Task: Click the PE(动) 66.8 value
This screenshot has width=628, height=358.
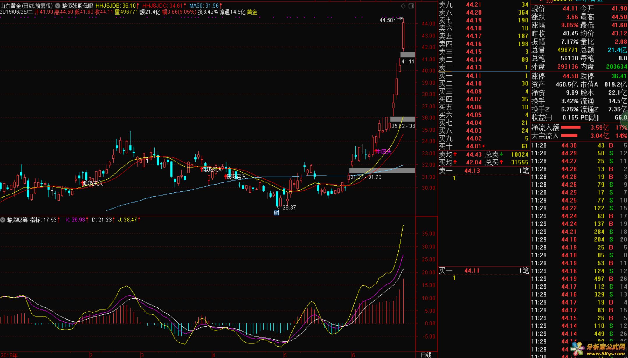Action: click(621, 118)
